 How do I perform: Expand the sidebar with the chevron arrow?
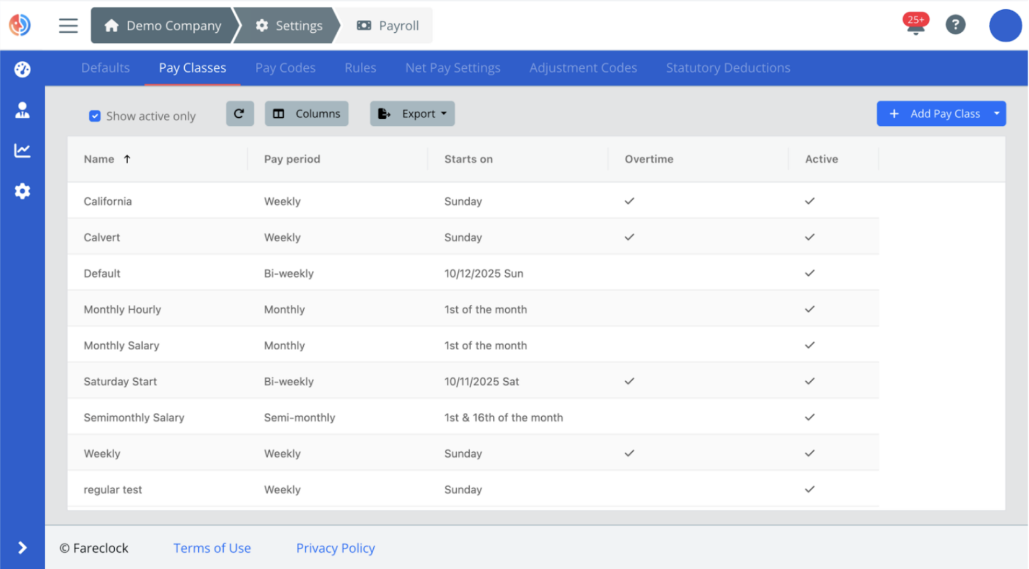tap(22, 547)
